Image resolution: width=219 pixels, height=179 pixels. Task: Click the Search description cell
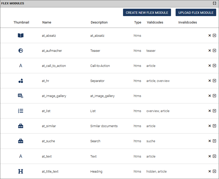click(x=95, y=141)
